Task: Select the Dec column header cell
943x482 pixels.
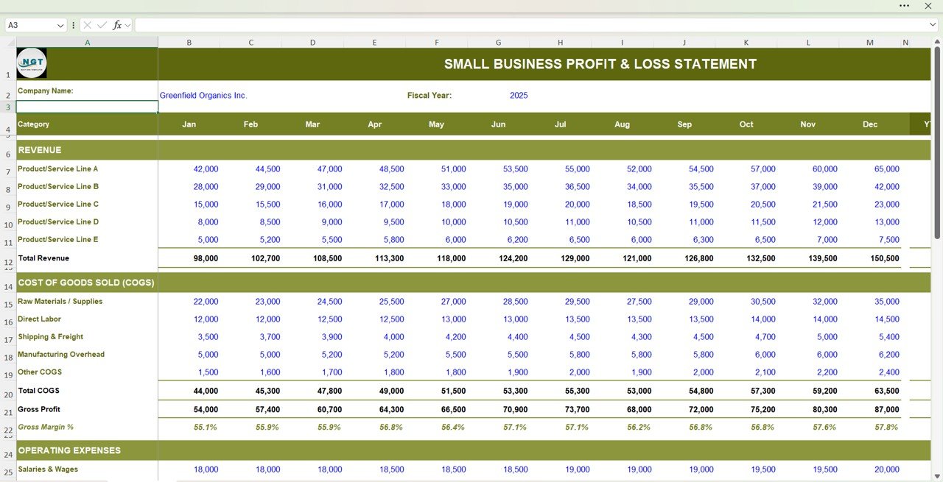Action: (869, 124)
